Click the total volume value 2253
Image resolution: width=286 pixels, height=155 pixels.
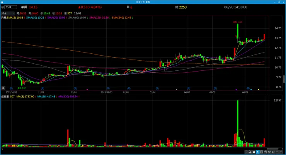(183, 7)
